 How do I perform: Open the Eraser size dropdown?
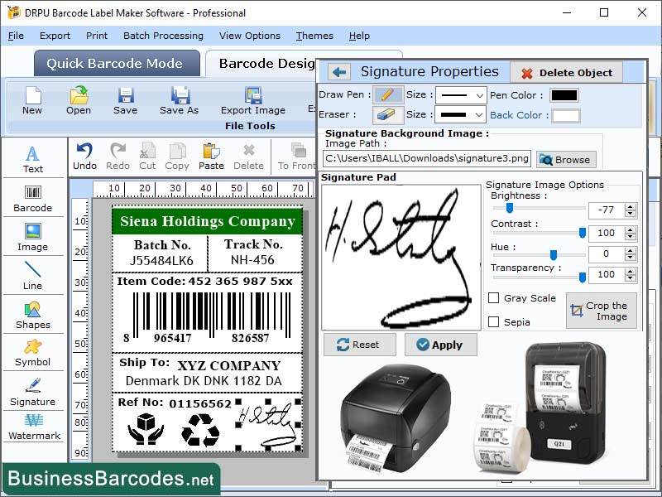pos(479,115)
